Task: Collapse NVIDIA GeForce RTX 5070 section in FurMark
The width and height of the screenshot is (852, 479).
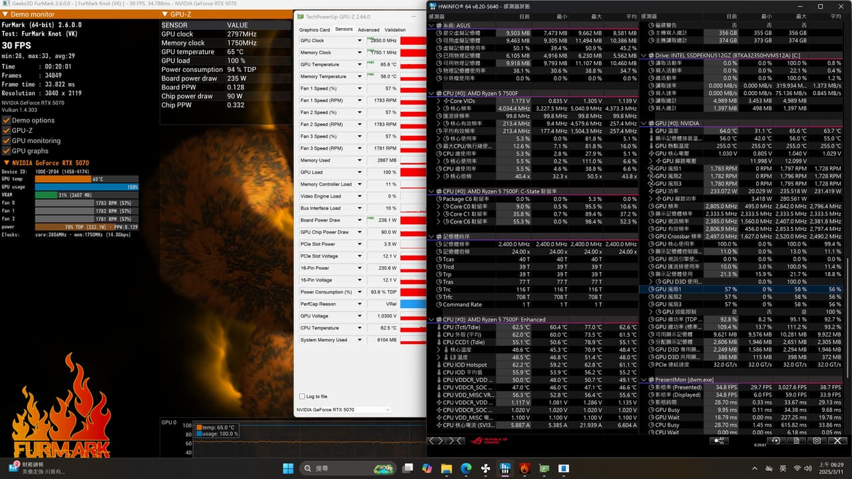Action: coord(6,163)
